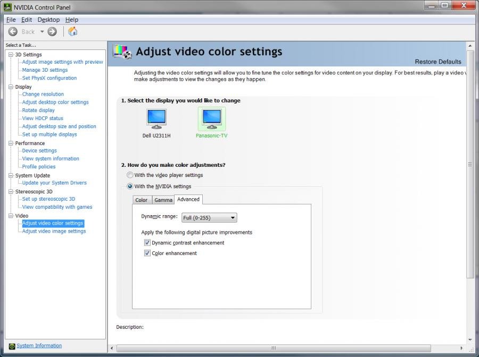
Task: Open the Dynamic range dropdown
Action: coord(209,218)
